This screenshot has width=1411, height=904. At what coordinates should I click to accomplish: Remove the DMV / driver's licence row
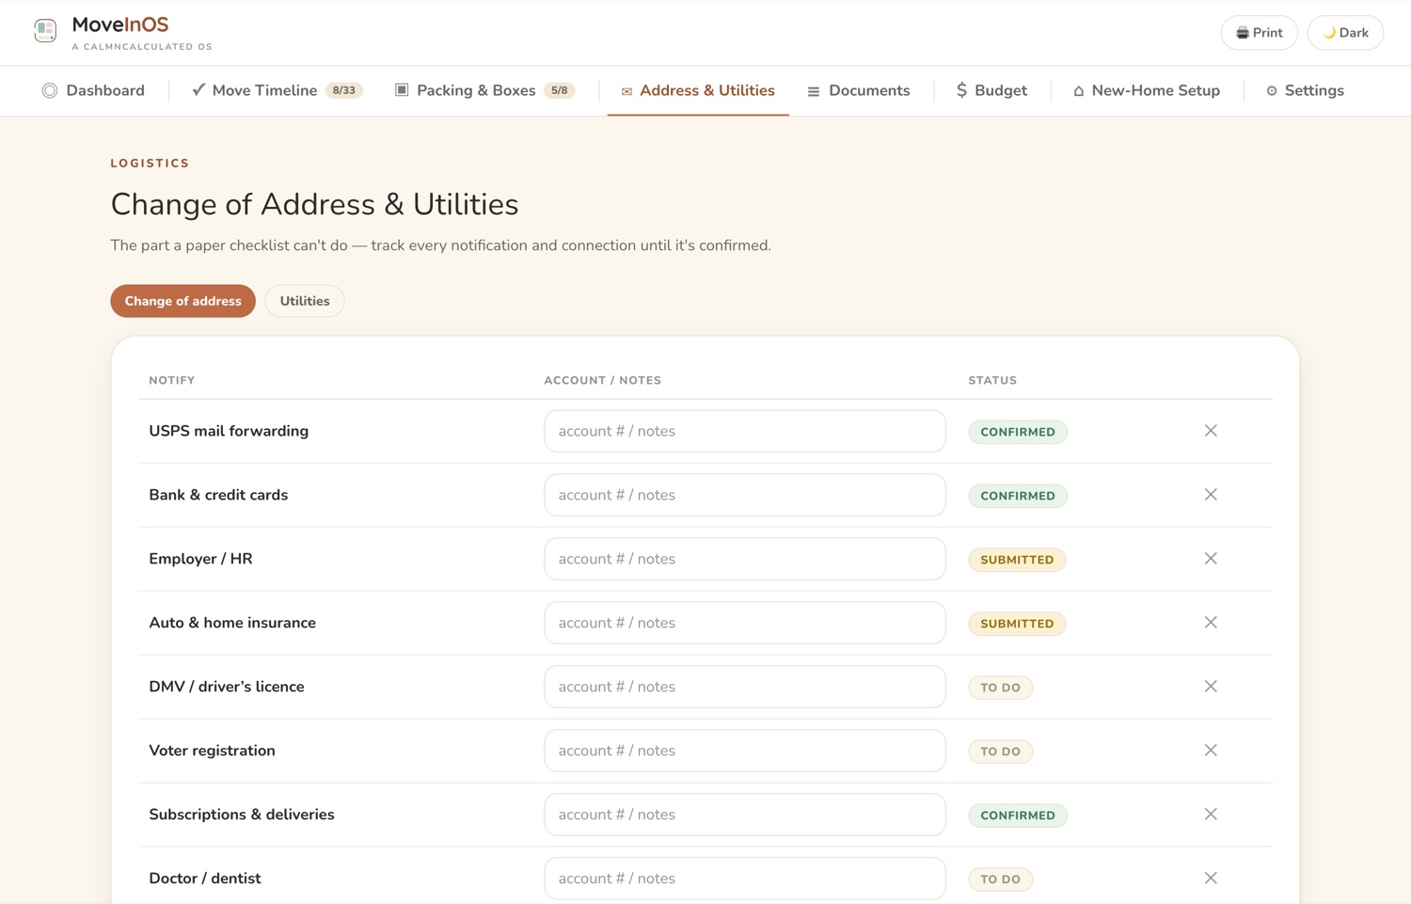(1211, 687)
